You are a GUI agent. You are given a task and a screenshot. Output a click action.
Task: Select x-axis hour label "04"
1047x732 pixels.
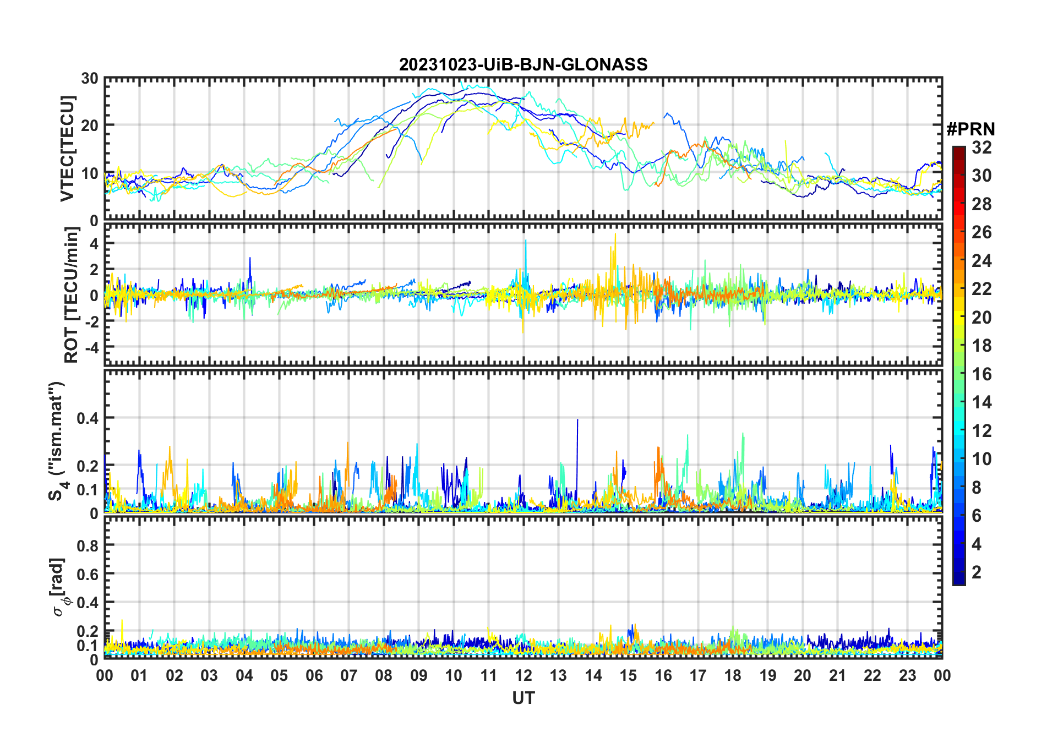[244, 675]
